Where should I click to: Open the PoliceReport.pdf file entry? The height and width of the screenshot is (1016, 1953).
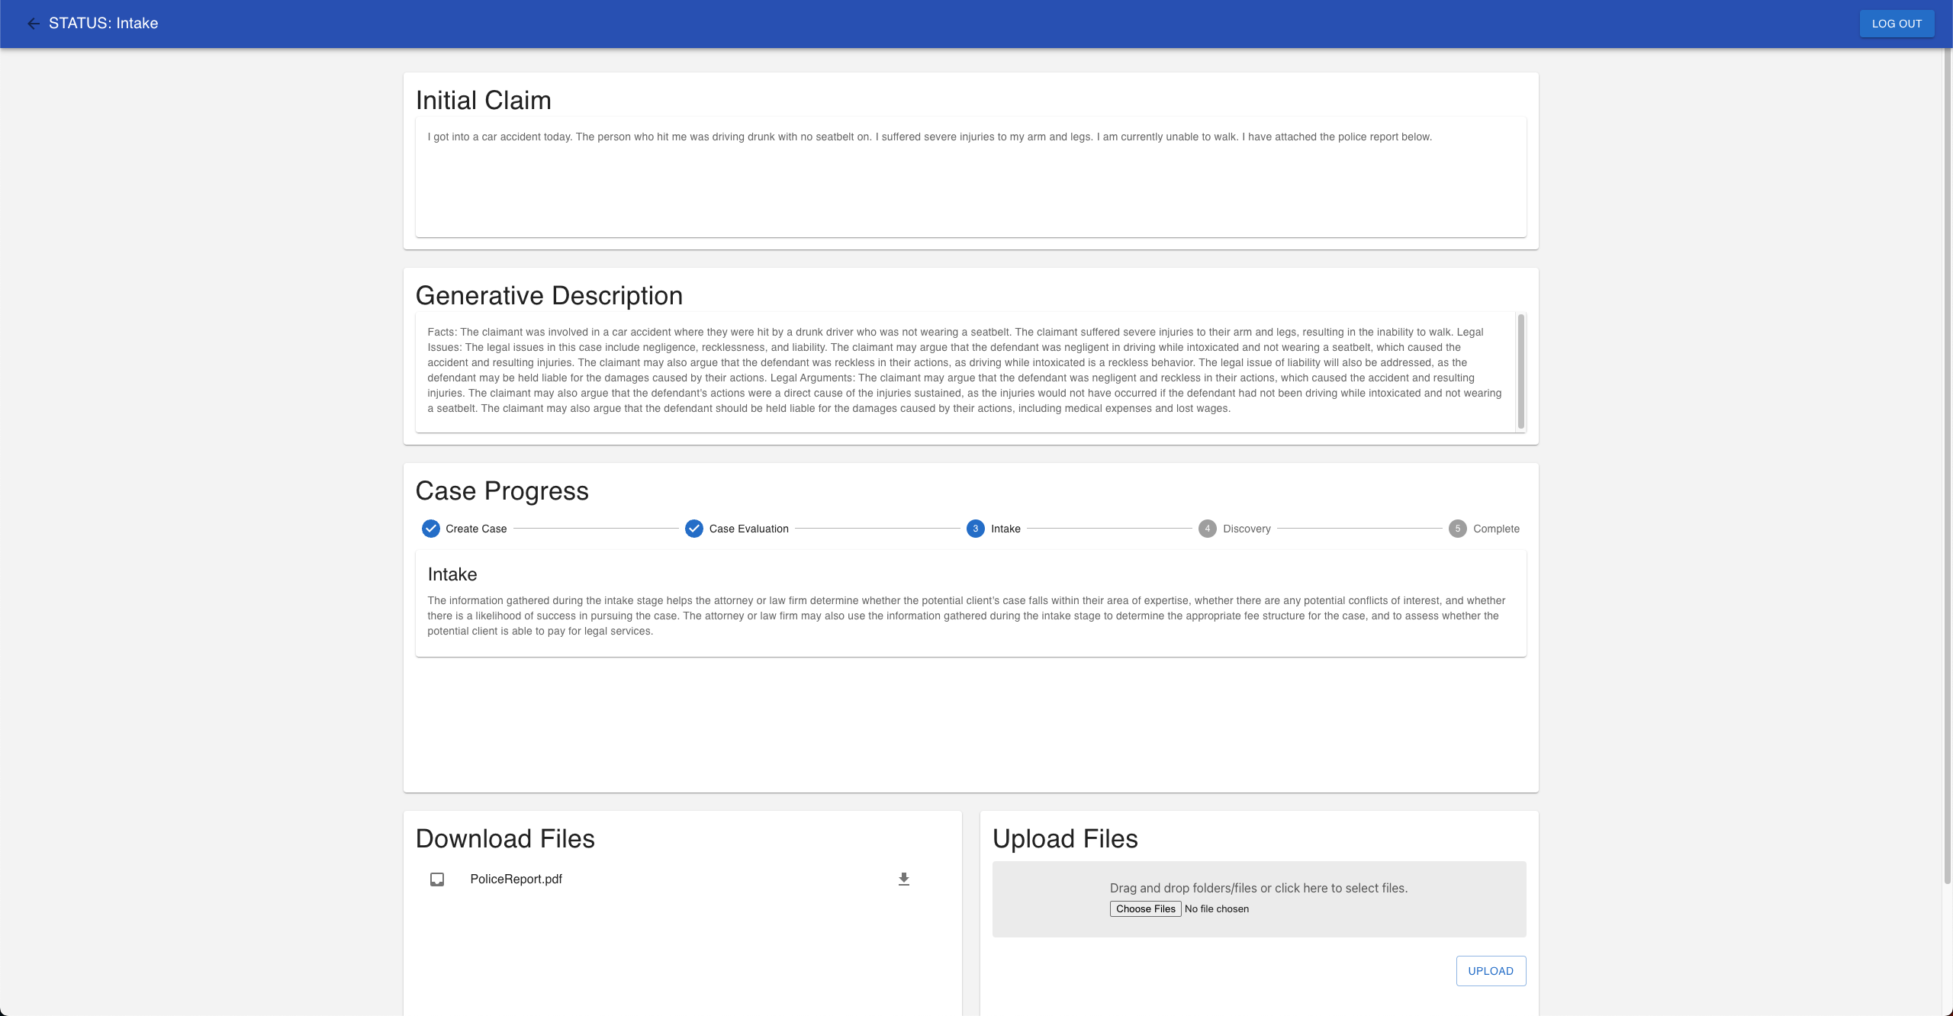coord(516,879)
